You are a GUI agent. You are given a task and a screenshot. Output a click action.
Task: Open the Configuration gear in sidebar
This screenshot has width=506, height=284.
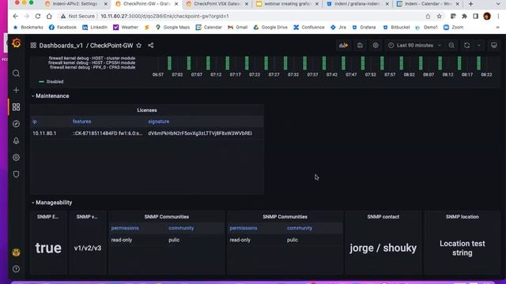click(x=16, y=158)
